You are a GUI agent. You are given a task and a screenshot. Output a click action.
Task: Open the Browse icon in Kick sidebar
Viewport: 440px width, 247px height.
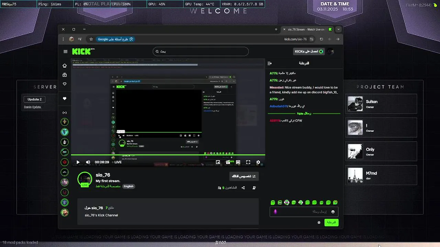click(x=65, y=75)
